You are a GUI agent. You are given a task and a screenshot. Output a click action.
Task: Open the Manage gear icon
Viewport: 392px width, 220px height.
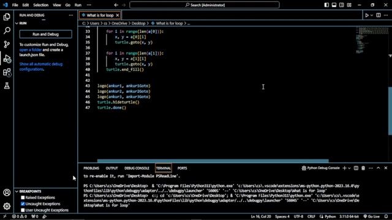7,206
